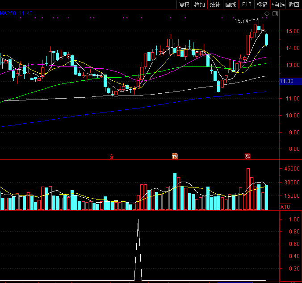This screenshot has width=302, height=283.
Task: Click the 0.60 indicator axis label
Action: click(294, 244)
